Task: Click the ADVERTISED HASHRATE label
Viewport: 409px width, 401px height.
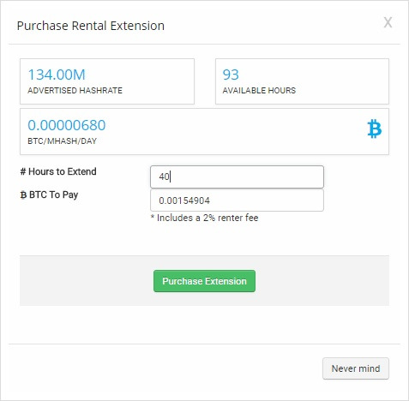Action: (75, 91)
